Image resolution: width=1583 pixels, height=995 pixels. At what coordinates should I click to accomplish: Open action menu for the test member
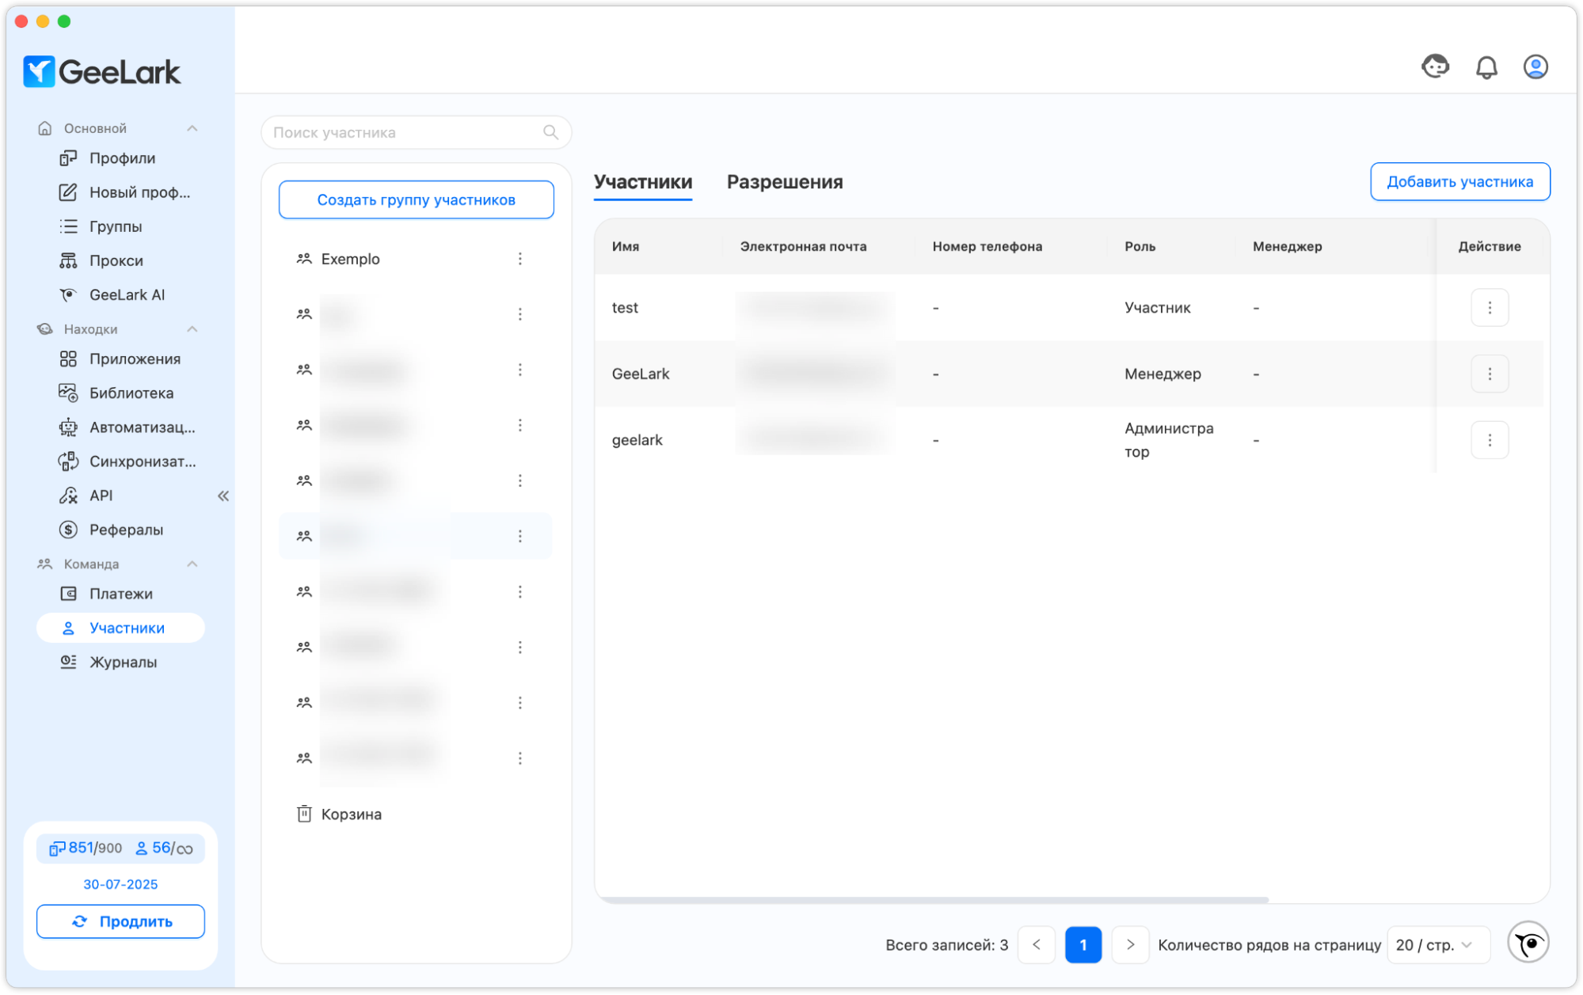point(1489,307)
